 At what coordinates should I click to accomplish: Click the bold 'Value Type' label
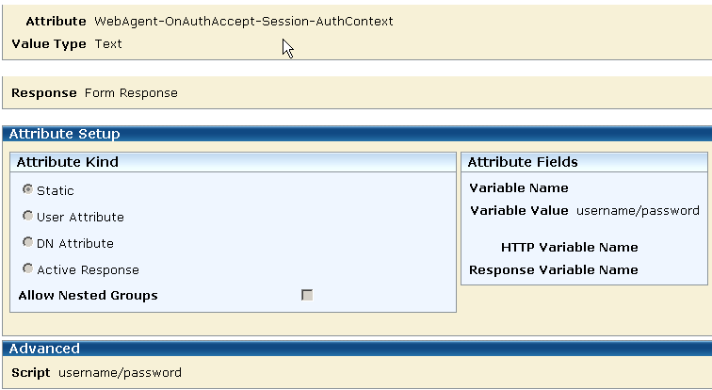tap(49, 43)
